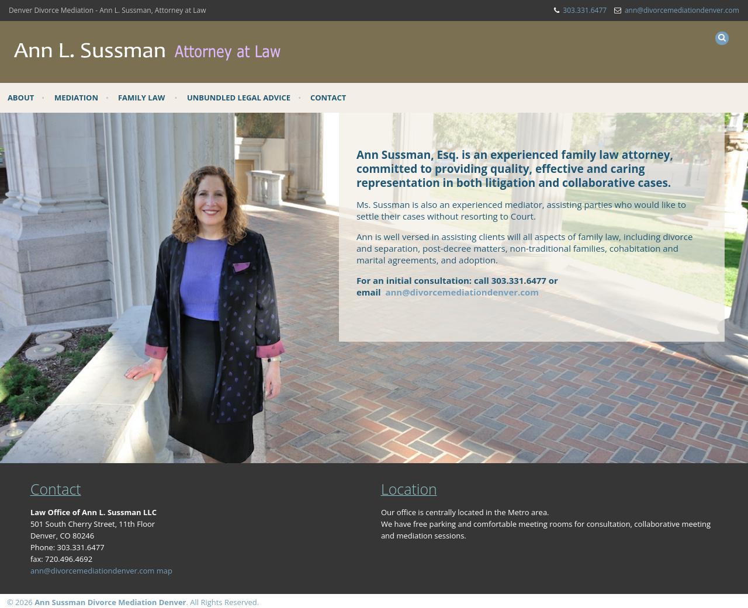Open search using the magnifying glass icon
This screenshot has height=608, width=748.
(x=722, y=38)
